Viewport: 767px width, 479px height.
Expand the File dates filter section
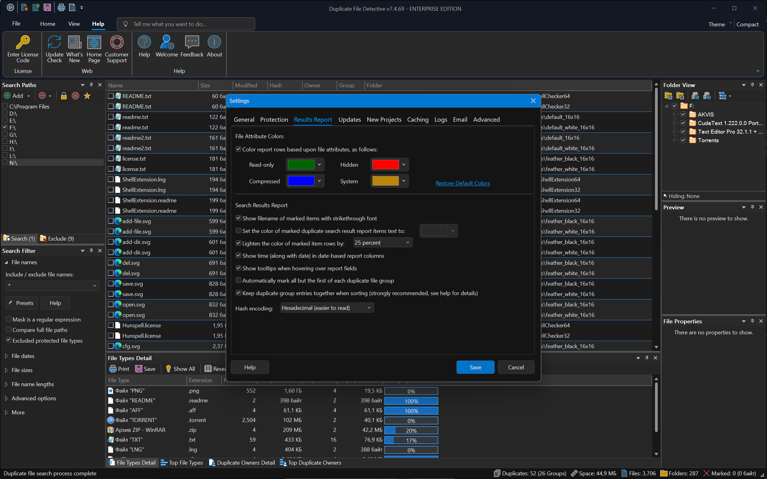click(x=22, y=356)
